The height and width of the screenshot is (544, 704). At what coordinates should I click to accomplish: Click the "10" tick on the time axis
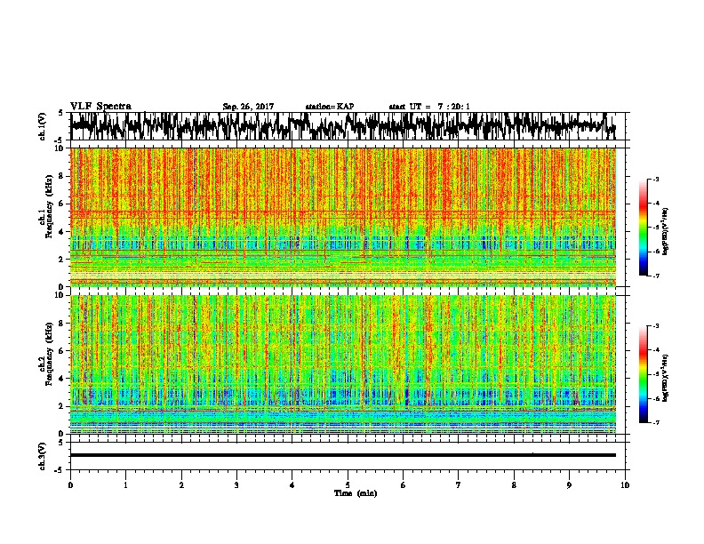tap(625, 485)
